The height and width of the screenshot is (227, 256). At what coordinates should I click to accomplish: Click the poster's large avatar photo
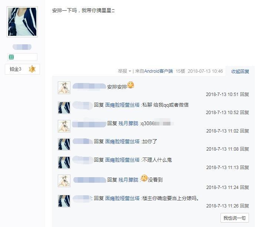(x=22, y=22)
